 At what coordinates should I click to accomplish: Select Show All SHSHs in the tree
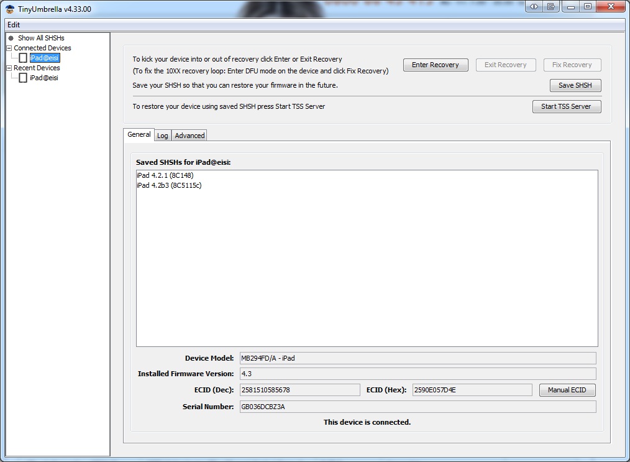(x=41, y=38)
